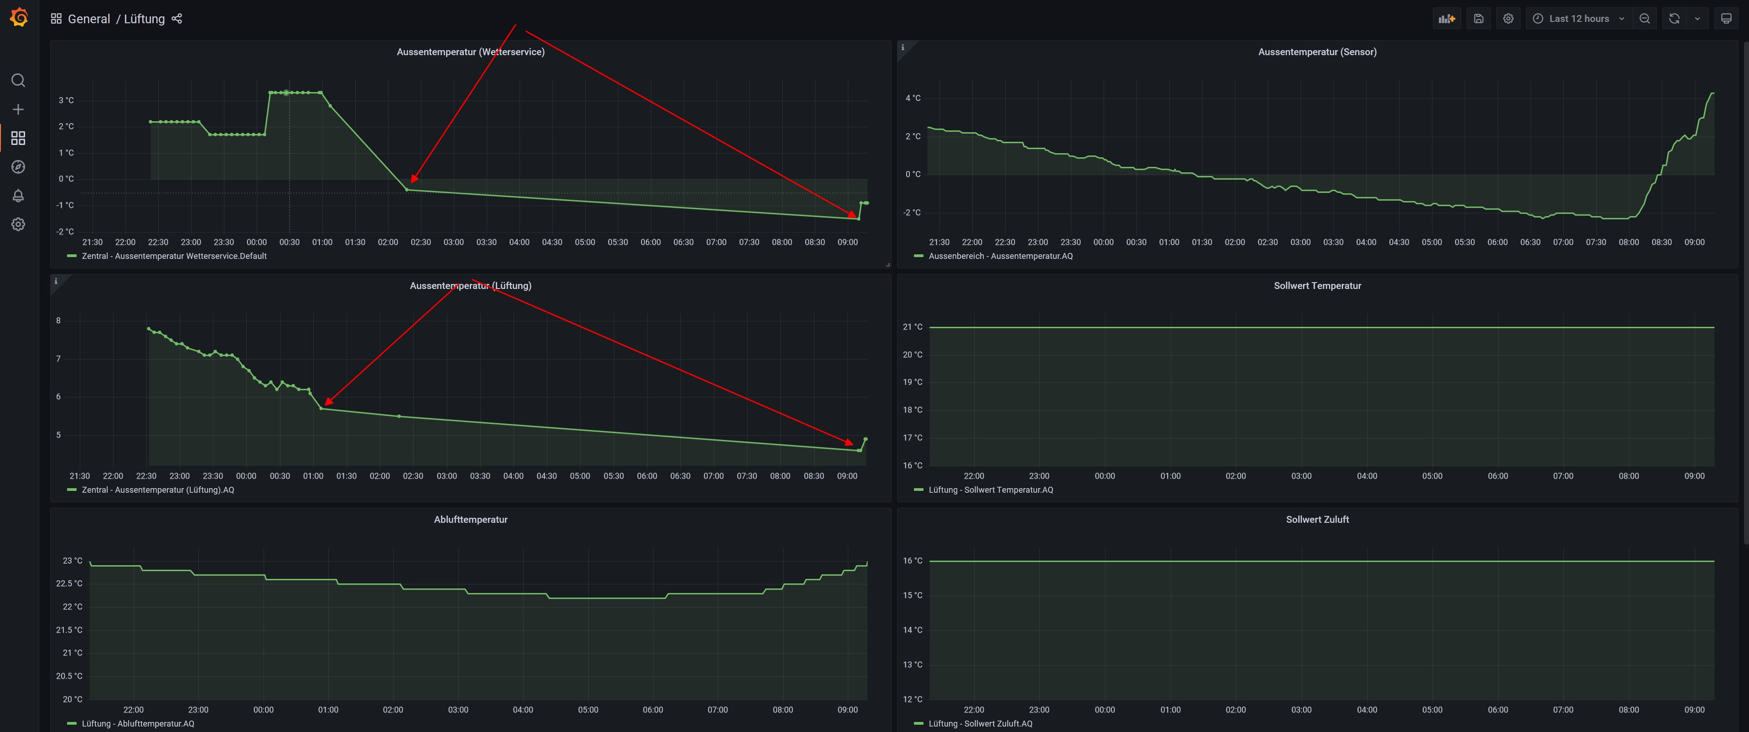1749x732 pixels.
Task: Toggle legend series Lüftung - Sollwert Zuluft.AQ
Action: [981, 724]
